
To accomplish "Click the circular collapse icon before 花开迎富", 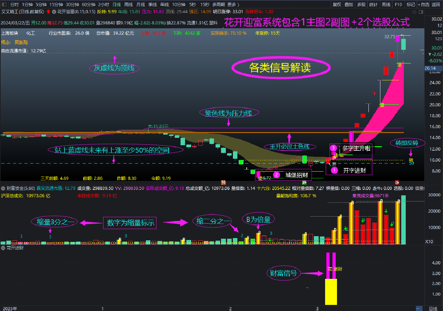I will tap(54, 12).
